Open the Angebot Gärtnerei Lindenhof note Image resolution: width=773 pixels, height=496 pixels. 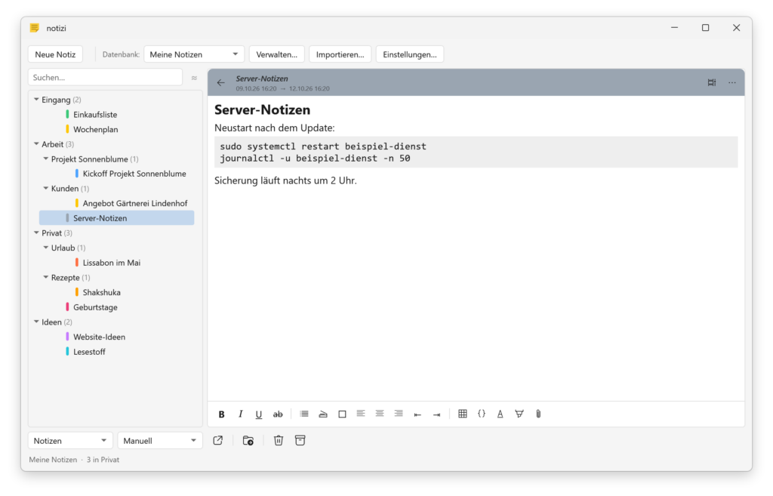pos(135,203)
